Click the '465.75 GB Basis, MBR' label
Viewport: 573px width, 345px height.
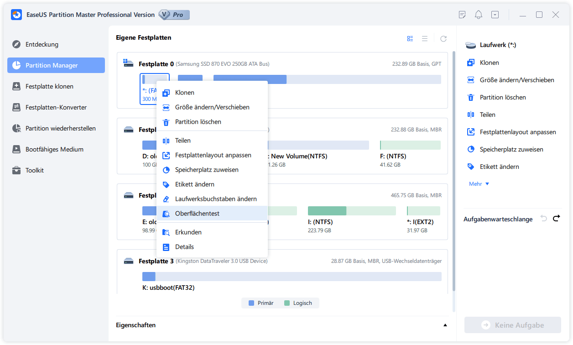(x=417, y=195)
